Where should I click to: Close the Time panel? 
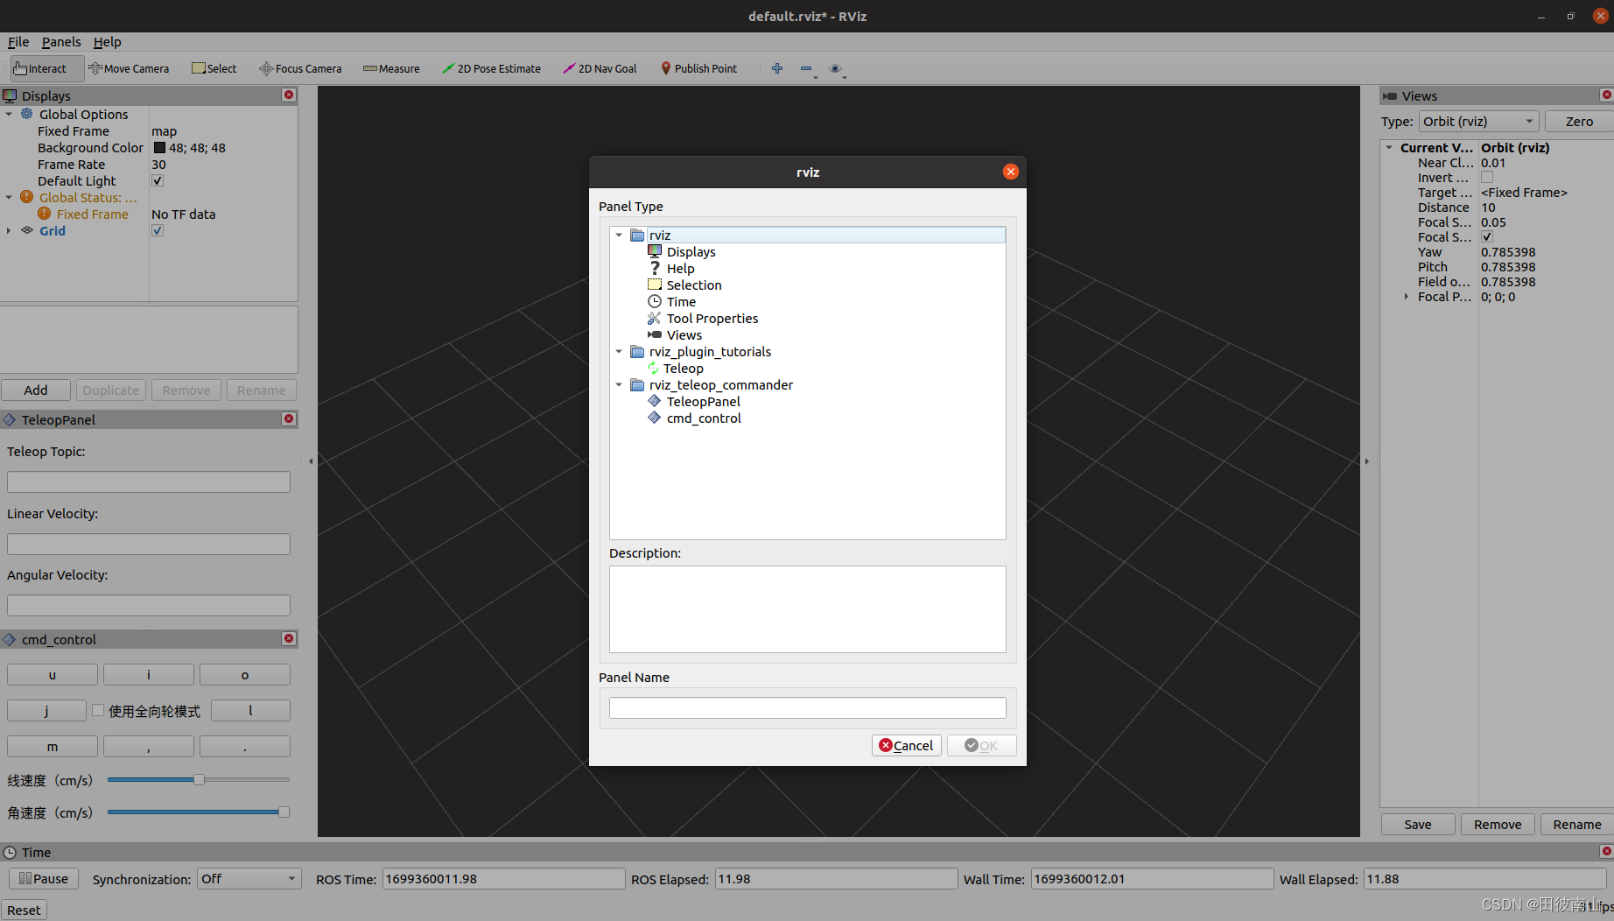[x=1606, y=851]
